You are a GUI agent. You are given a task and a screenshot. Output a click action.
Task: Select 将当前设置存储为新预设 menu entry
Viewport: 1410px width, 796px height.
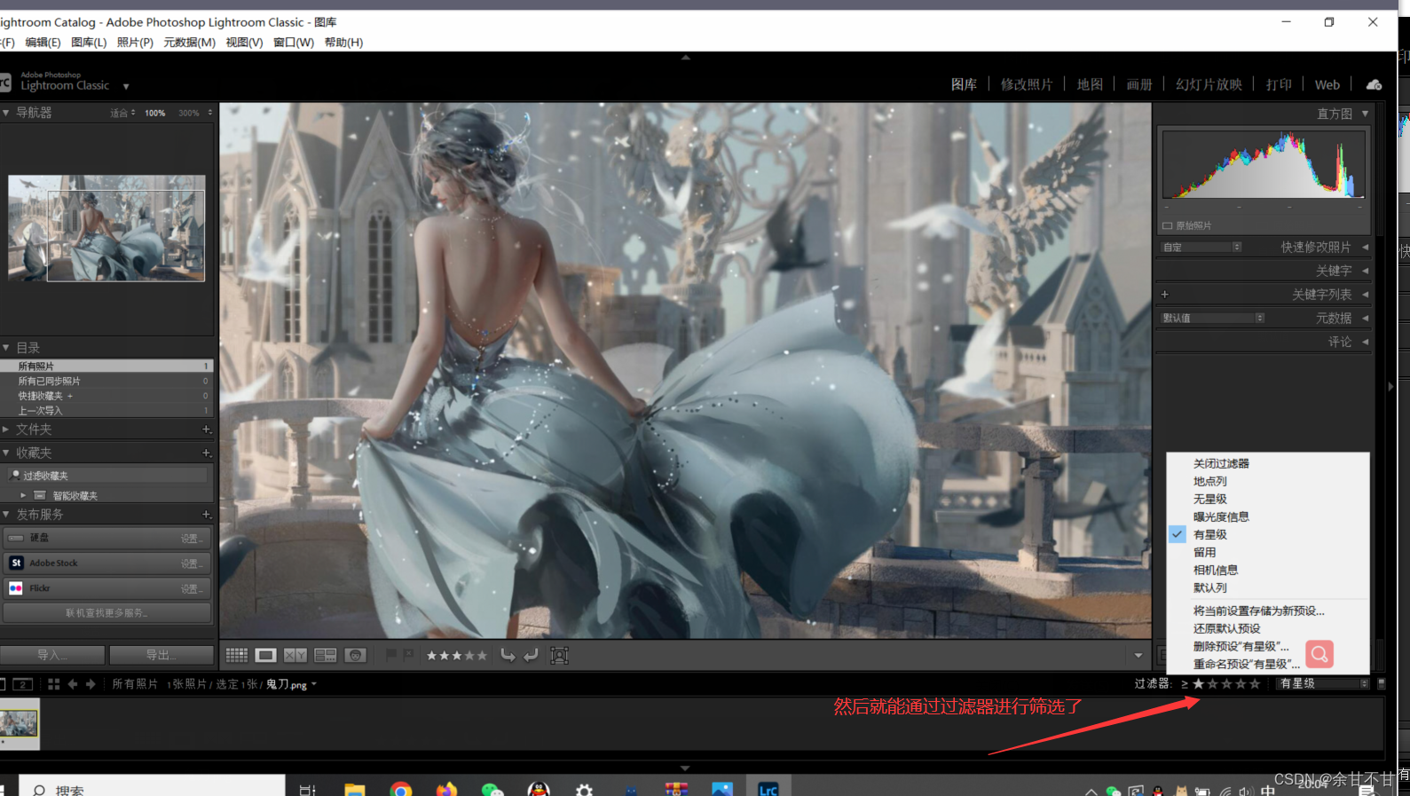click(x=1268, y=611)
